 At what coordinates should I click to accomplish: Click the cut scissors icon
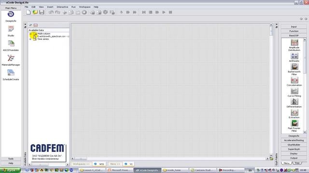[x=65, y=12]
